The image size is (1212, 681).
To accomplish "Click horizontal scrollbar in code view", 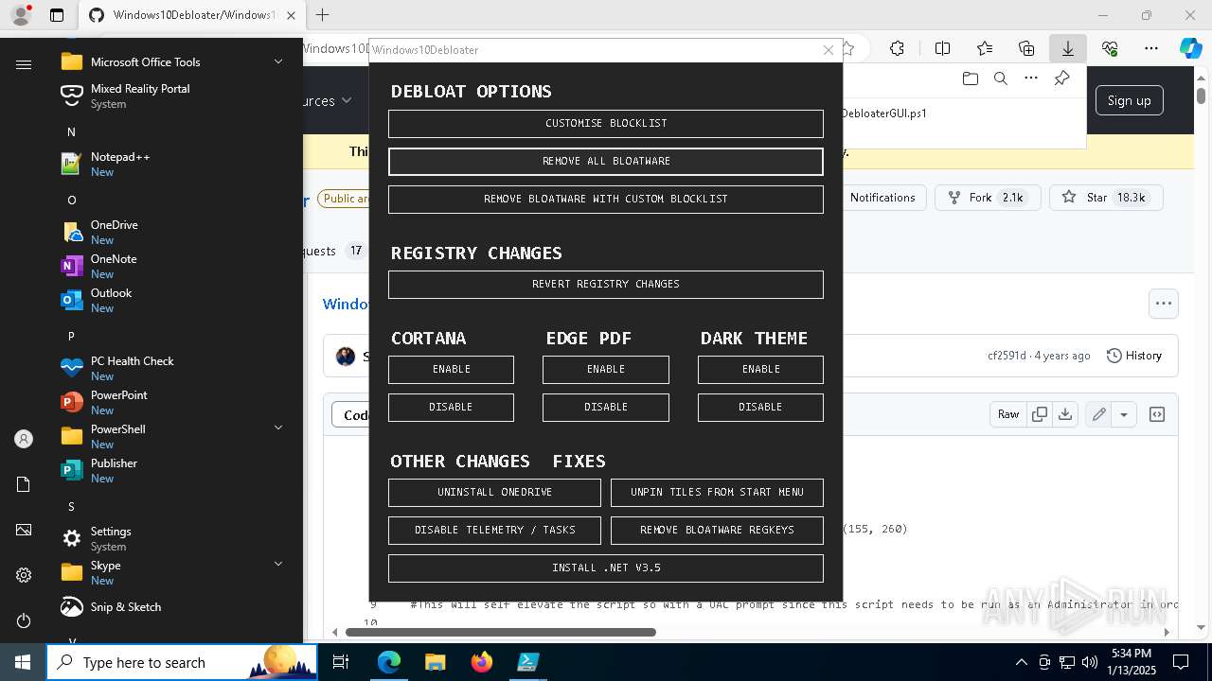I will 501,632.
